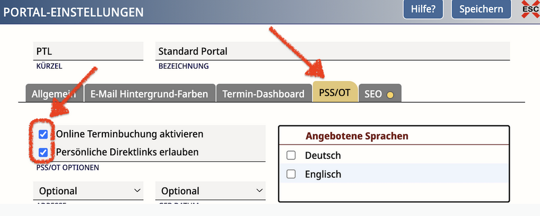Select the Deutsch language row label
This screenshot has width=540, height=216.
(x=323, y=156)
